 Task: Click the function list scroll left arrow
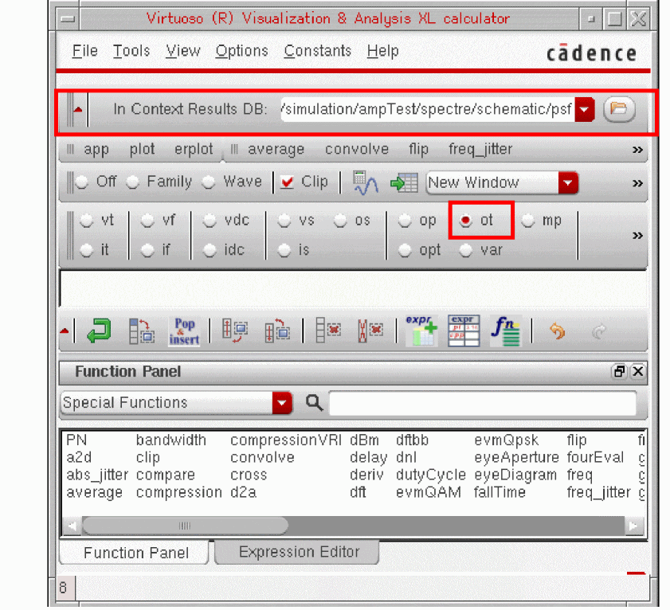point(72,526)
